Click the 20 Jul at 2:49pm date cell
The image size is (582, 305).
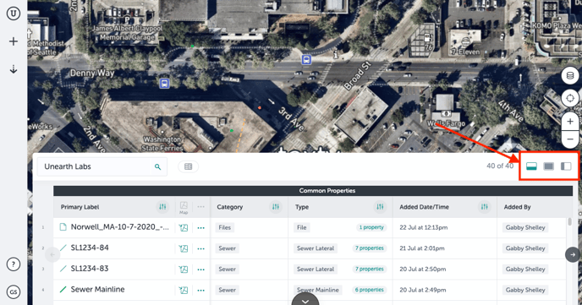click(423, 290)
